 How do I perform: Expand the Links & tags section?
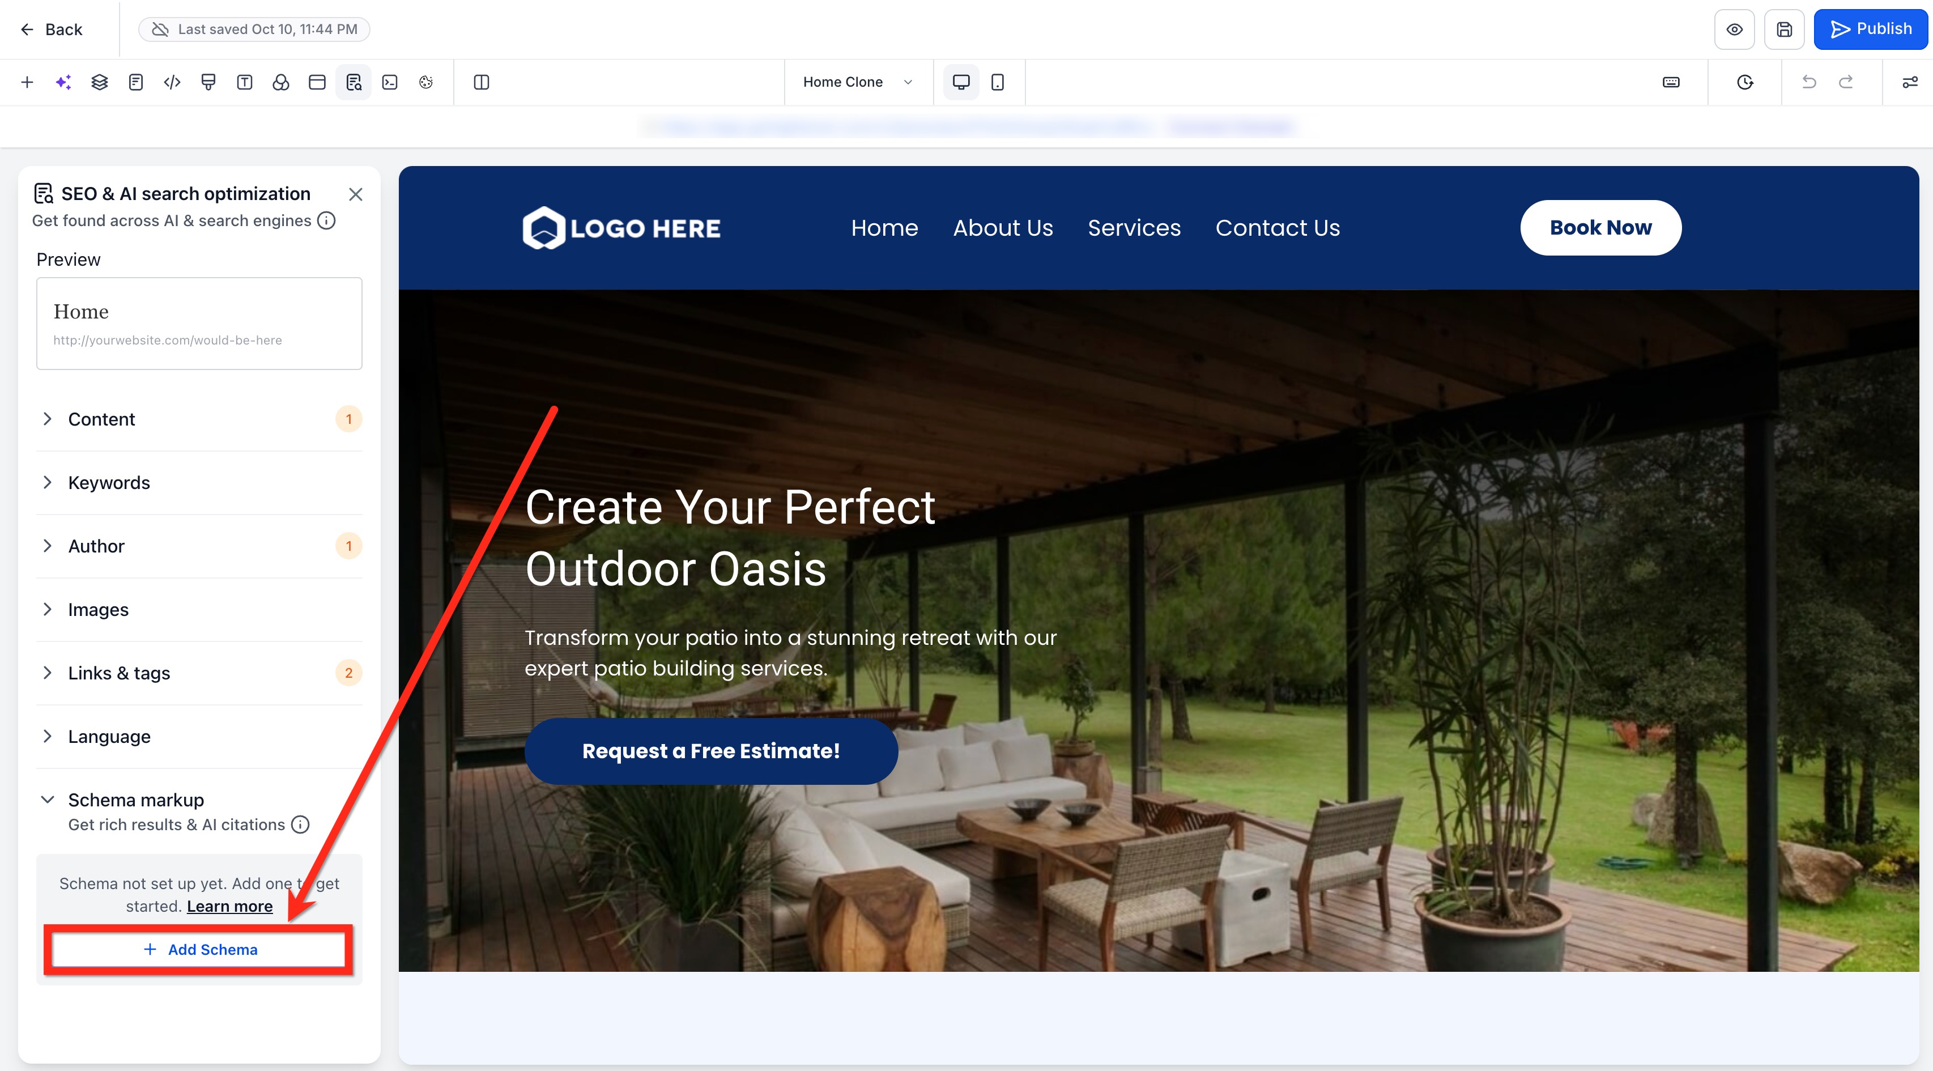click(118, 673)
